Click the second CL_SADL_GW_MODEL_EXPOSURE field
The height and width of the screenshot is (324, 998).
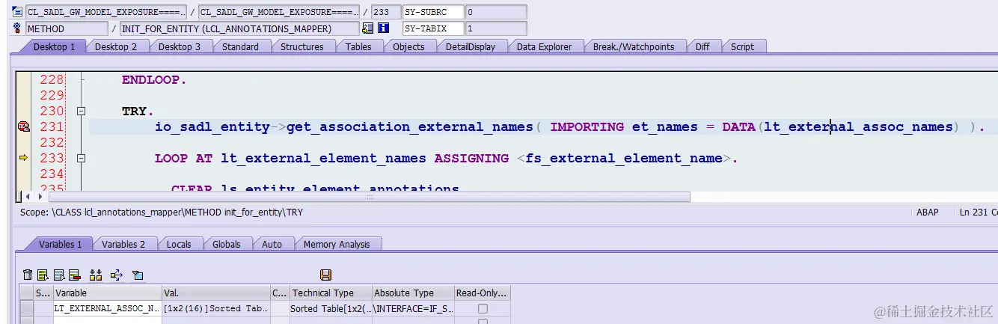click(x=279, y=12)
